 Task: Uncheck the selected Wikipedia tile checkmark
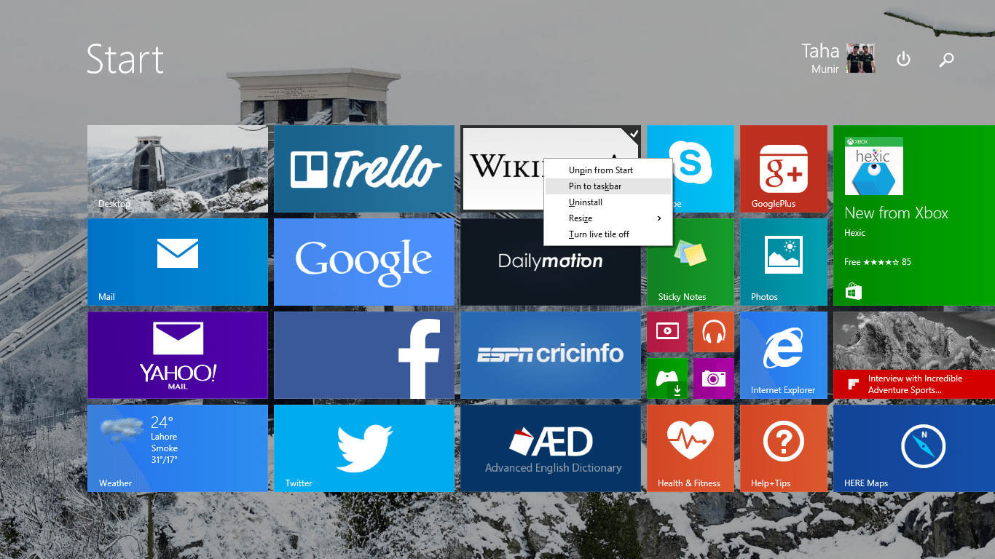click(x=633, y=134)
